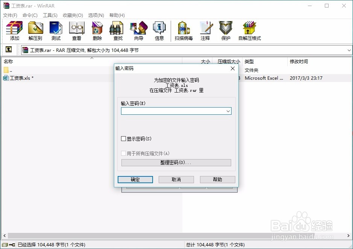This screenshot has width=353, height=249.
Task: Click the 确定 button
Action: coord(135,179)
